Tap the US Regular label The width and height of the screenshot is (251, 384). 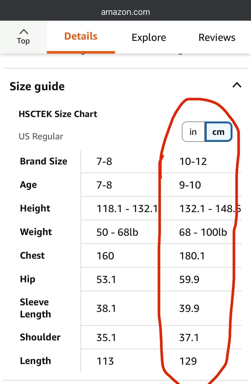41,136
